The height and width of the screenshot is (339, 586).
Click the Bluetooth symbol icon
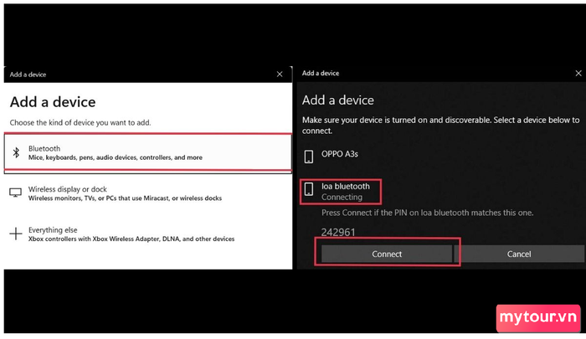tap(16, 152)
